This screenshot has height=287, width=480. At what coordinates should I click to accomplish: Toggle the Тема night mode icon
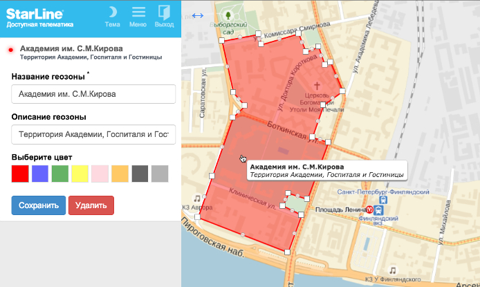point(113,12)
